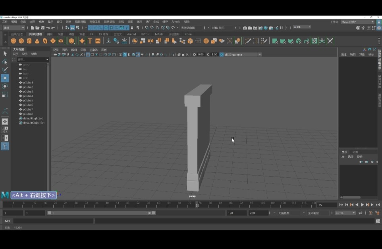Create polygon type text with T icon
382x249 pixels.
point(90,41)
